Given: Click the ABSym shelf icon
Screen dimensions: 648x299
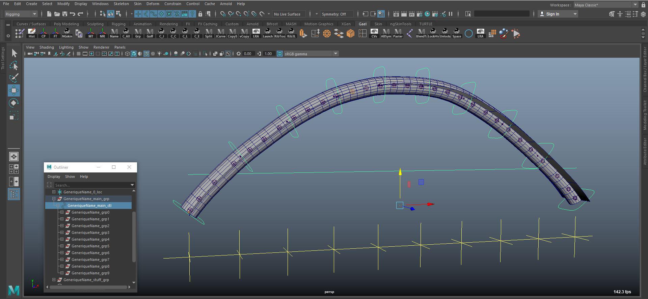Looking at the screenshot, I should pos(386,33).
